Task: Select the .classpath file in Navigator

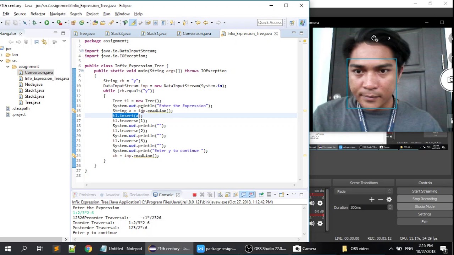Action: coord(21,108)
